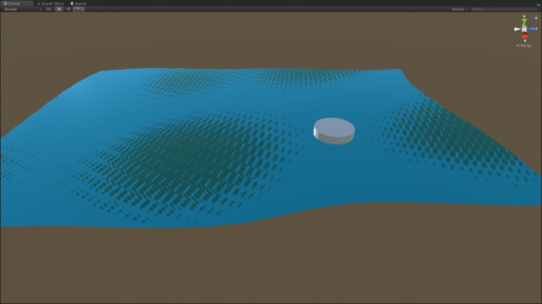The image size is (542, 304).
Task: Expand the scene effects dropdown arrow
Action: [x=82, y=9]
